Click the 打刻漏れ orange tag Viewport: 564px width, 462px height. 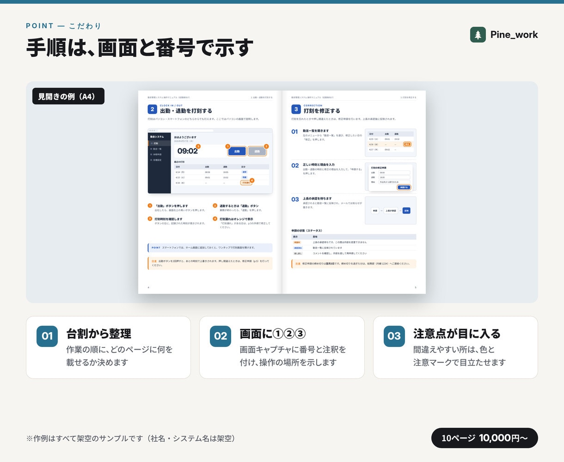point(246,182)
